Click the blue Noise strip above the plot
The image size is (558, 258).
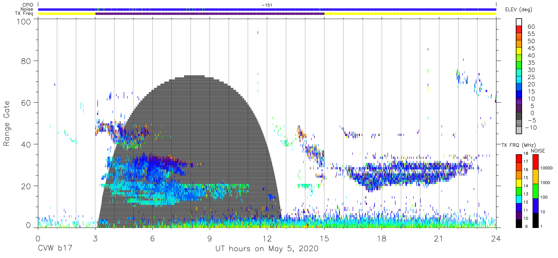pyautogui.click(x=267, y=9)
